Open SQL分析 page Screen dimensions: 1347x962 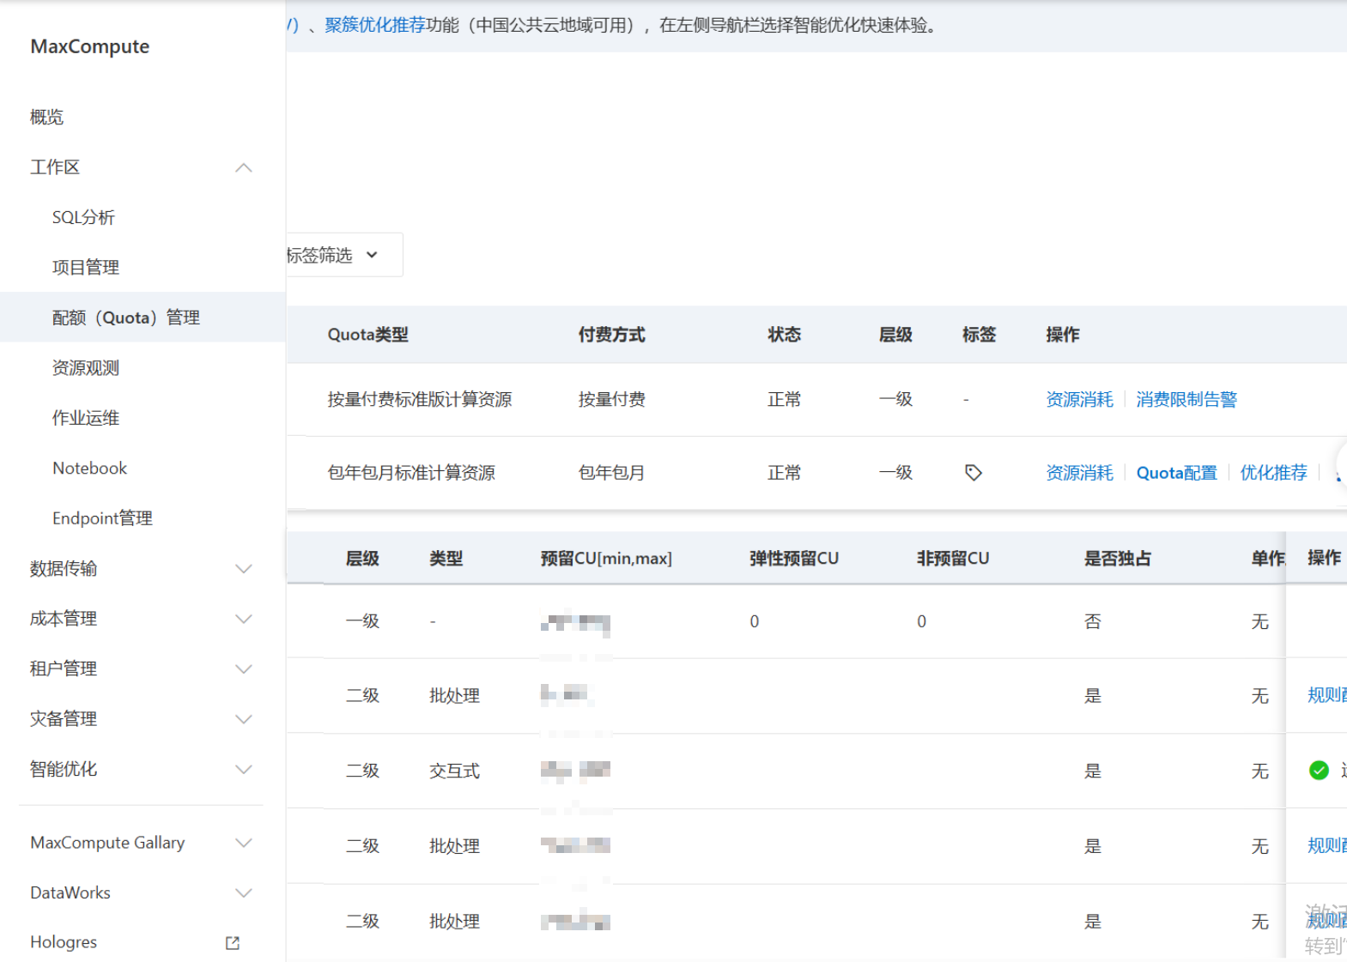[x=83, y=218]
